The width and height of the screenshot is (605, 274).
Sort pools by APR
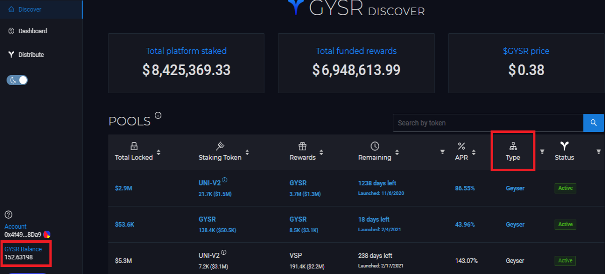tap(474, 152)
